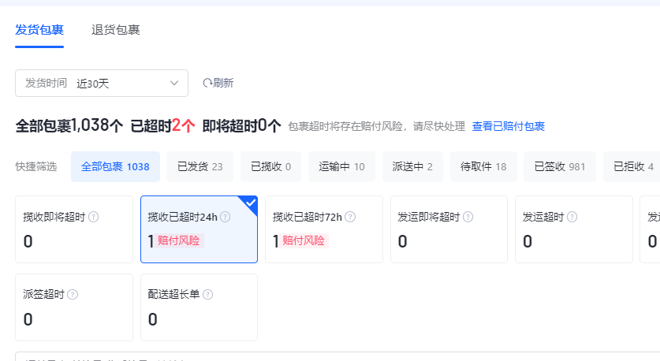Filter by 运输中 10
This screenshot has width=660, height=361.
pyautogui.click(x=341, y=166)
